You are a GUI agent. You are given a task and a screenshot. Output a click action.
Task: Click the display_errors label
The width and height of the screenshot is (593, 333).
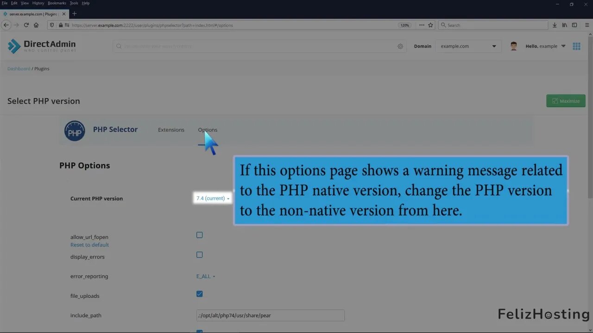click(88, 257)
